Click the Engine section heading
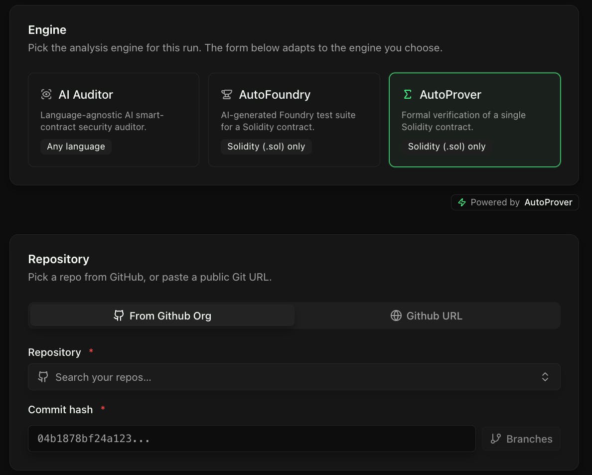 47,30
